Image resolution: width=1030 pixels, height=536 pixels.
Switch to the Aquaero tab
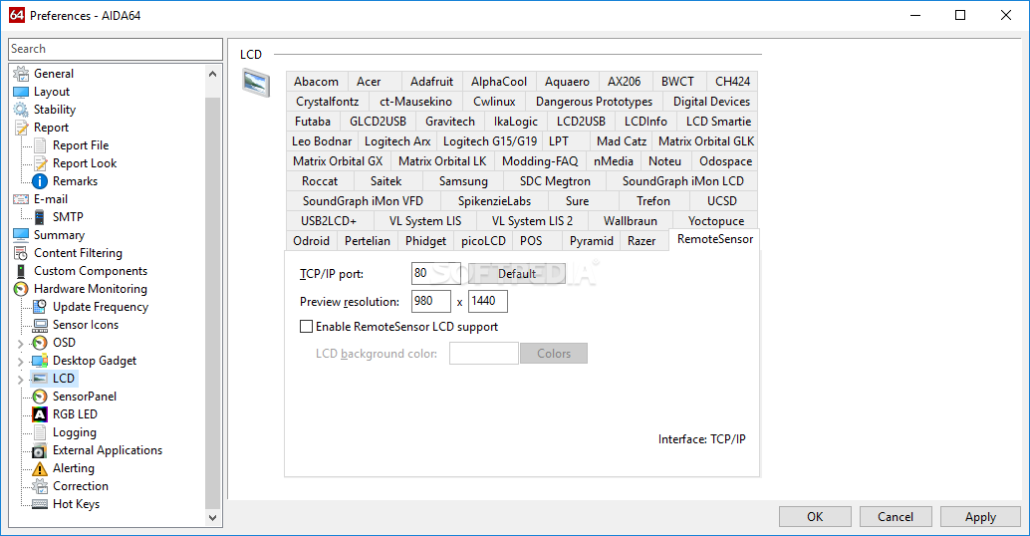(568, 82)
